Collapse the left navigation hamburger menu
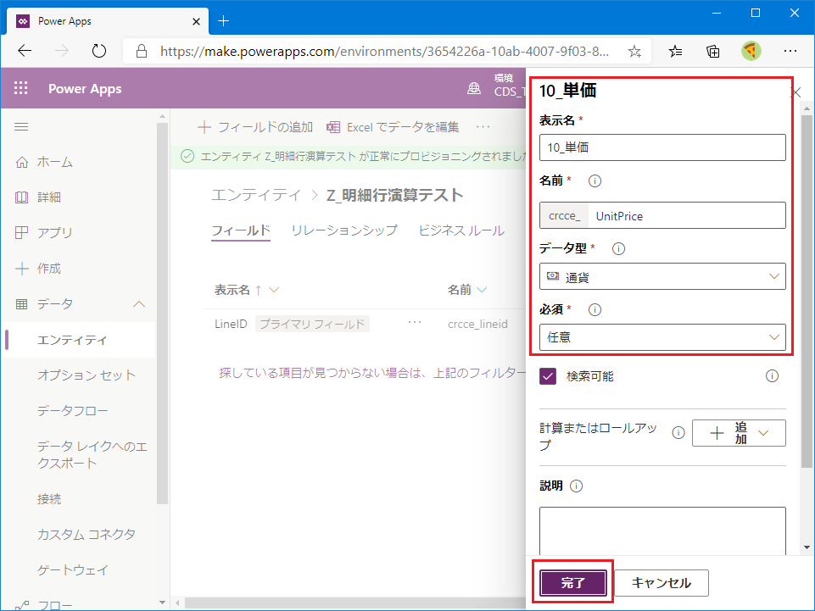This screenshot has width=815, height=611. (21, 127)
